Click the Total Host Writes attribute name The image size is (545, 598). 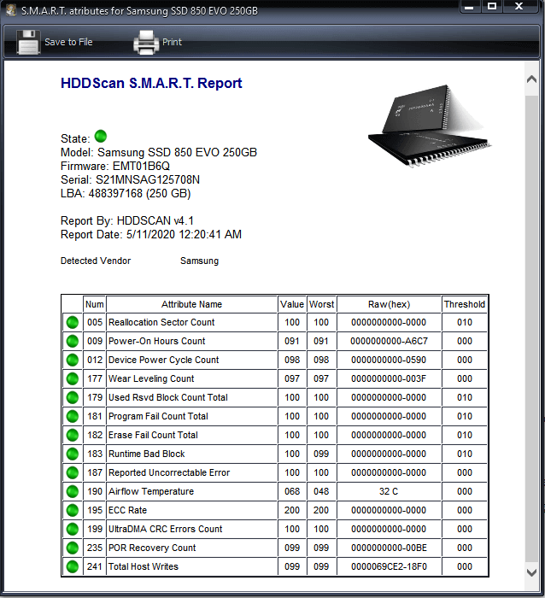pos(144,566)
